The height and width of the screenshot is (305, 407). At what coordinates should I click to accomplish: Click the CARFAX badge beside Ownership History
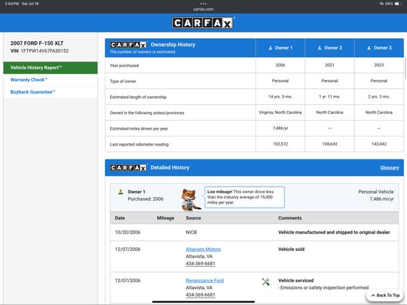tap(128, 45)
